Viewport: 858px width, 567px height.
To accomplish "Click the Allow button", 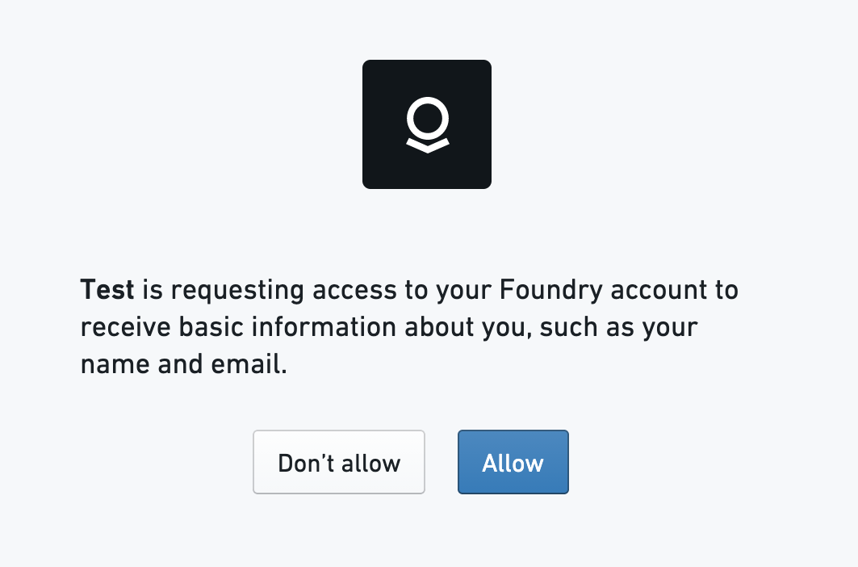I will click(513, 462).
